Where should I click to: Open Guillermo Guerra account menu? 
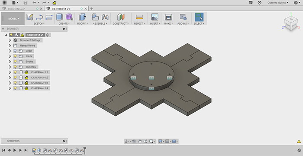pyautogui.click(x=278, y=3)
